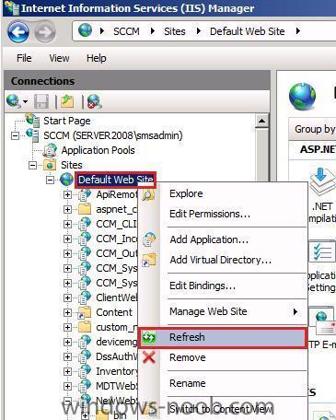Click the Add Application icon in menu
Screen dimensions: 336x420
[149, 239]
